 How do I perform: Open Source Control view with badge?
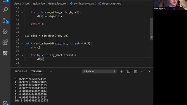(6, 21)
